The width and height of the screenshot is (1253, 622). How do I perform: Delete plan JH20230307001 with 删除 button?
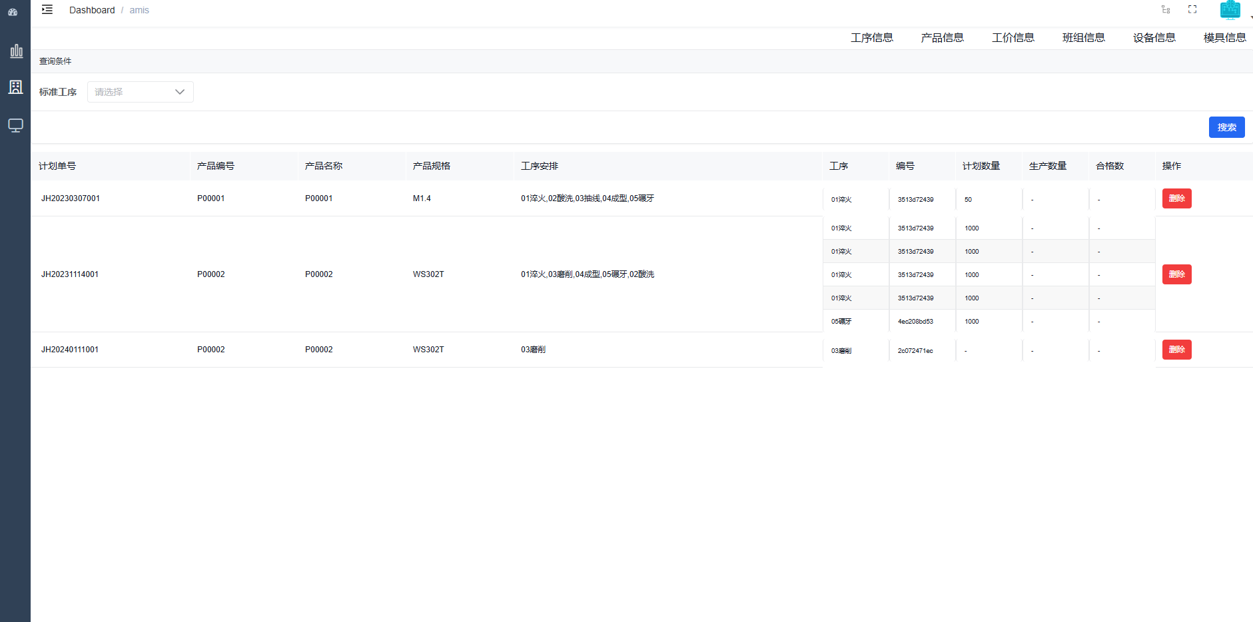point(1177,198)
